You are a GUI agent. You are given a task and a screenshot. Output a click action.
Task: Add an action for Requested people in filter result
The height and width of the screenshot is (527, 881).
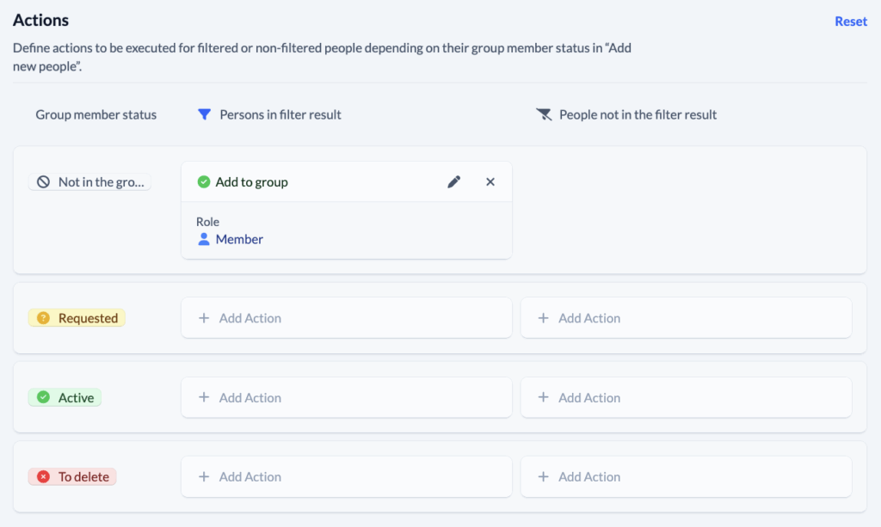coord(346,317)
